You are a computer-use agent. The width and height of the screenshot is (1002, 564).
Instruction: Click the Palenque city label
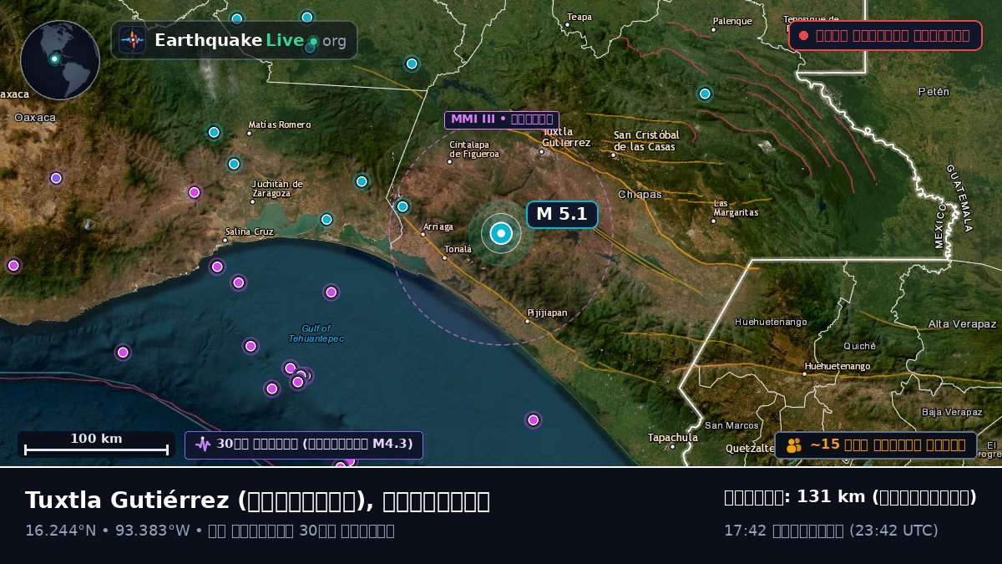pos(732,21)
